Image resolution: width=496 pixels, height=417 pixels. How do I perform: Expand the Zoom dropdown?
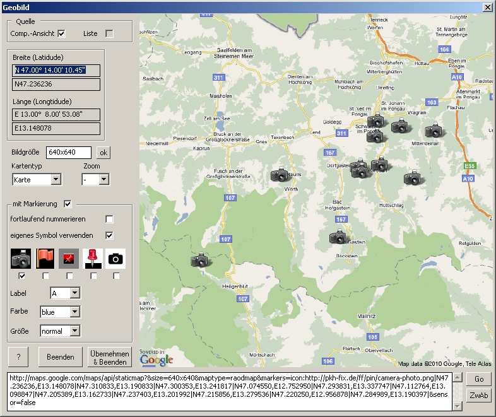(x=103, y=180)
